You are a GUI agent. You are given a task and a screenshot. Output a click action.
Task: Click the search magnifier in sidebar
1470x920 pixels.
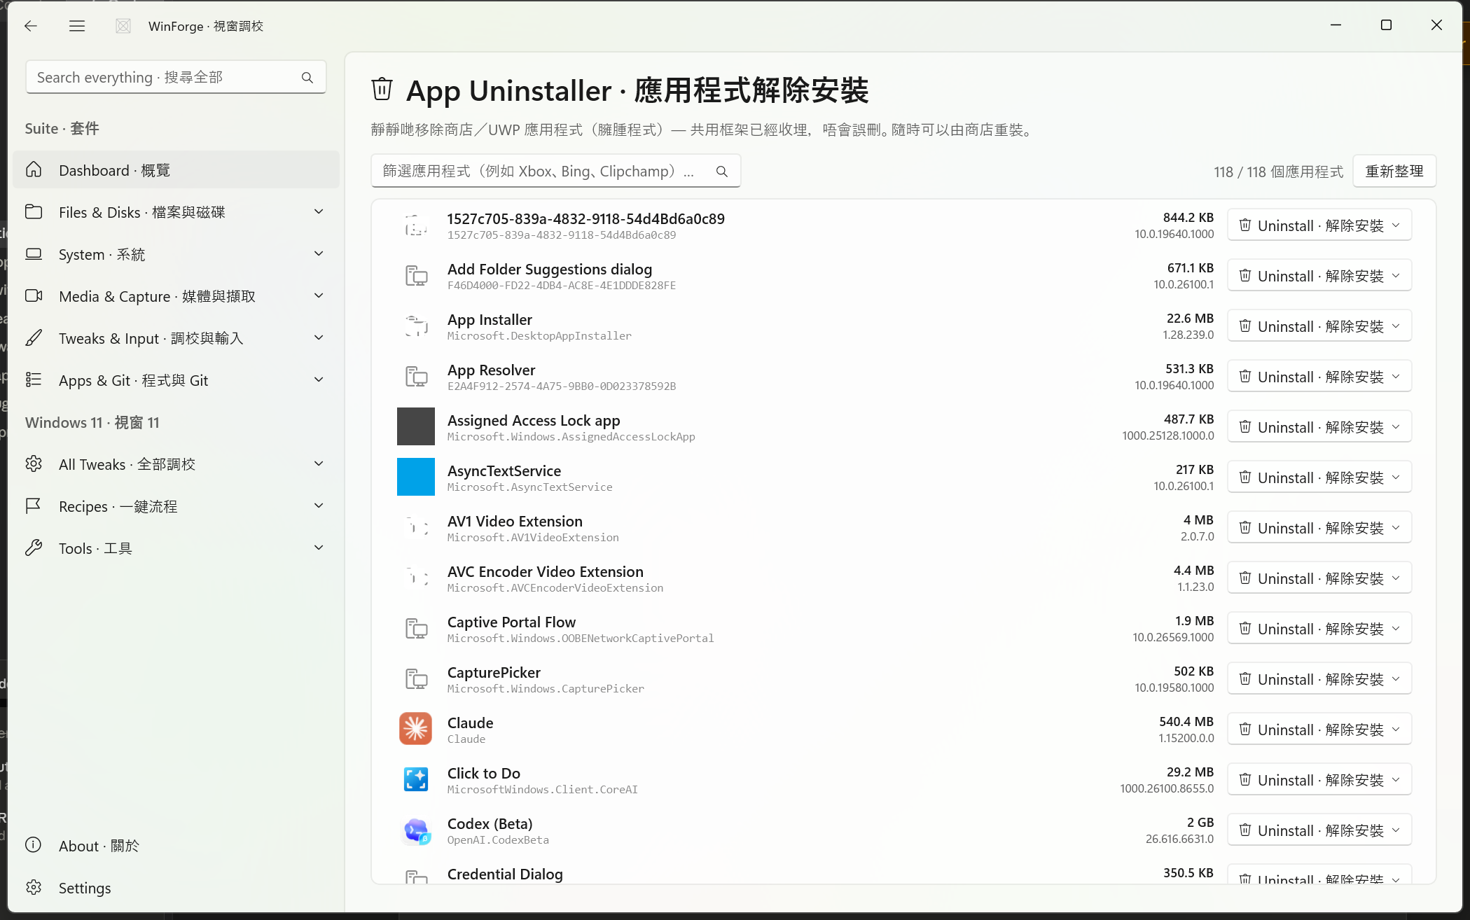click(x=307, y=78)
